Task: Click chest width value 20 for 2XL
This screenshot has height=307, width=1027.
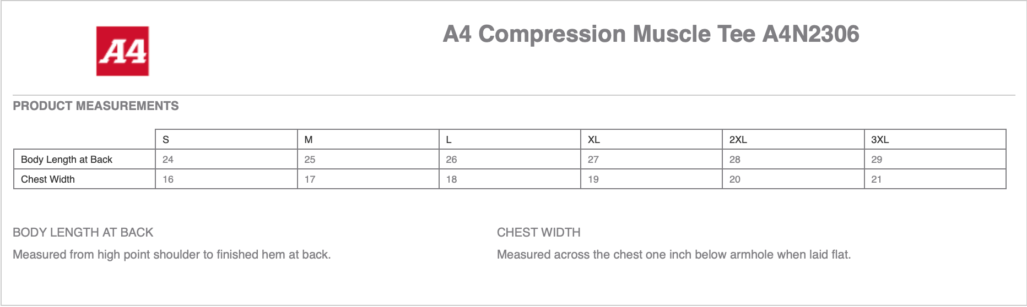Action: pos(734,179)
